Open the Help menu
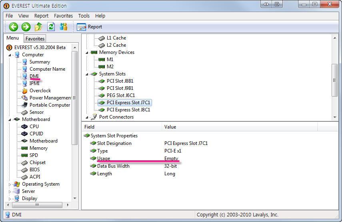Image resolution: width=342 pixels, height=222 pixels. click(100, 16)
